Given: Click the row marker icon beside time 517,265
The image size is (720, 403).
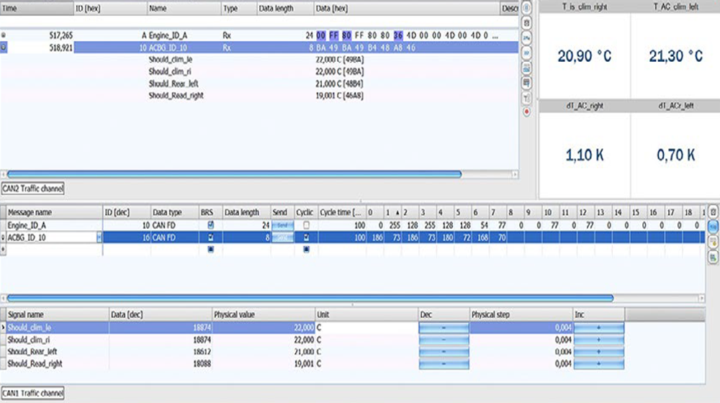Looking at the screenshot, I should [4, 35].
